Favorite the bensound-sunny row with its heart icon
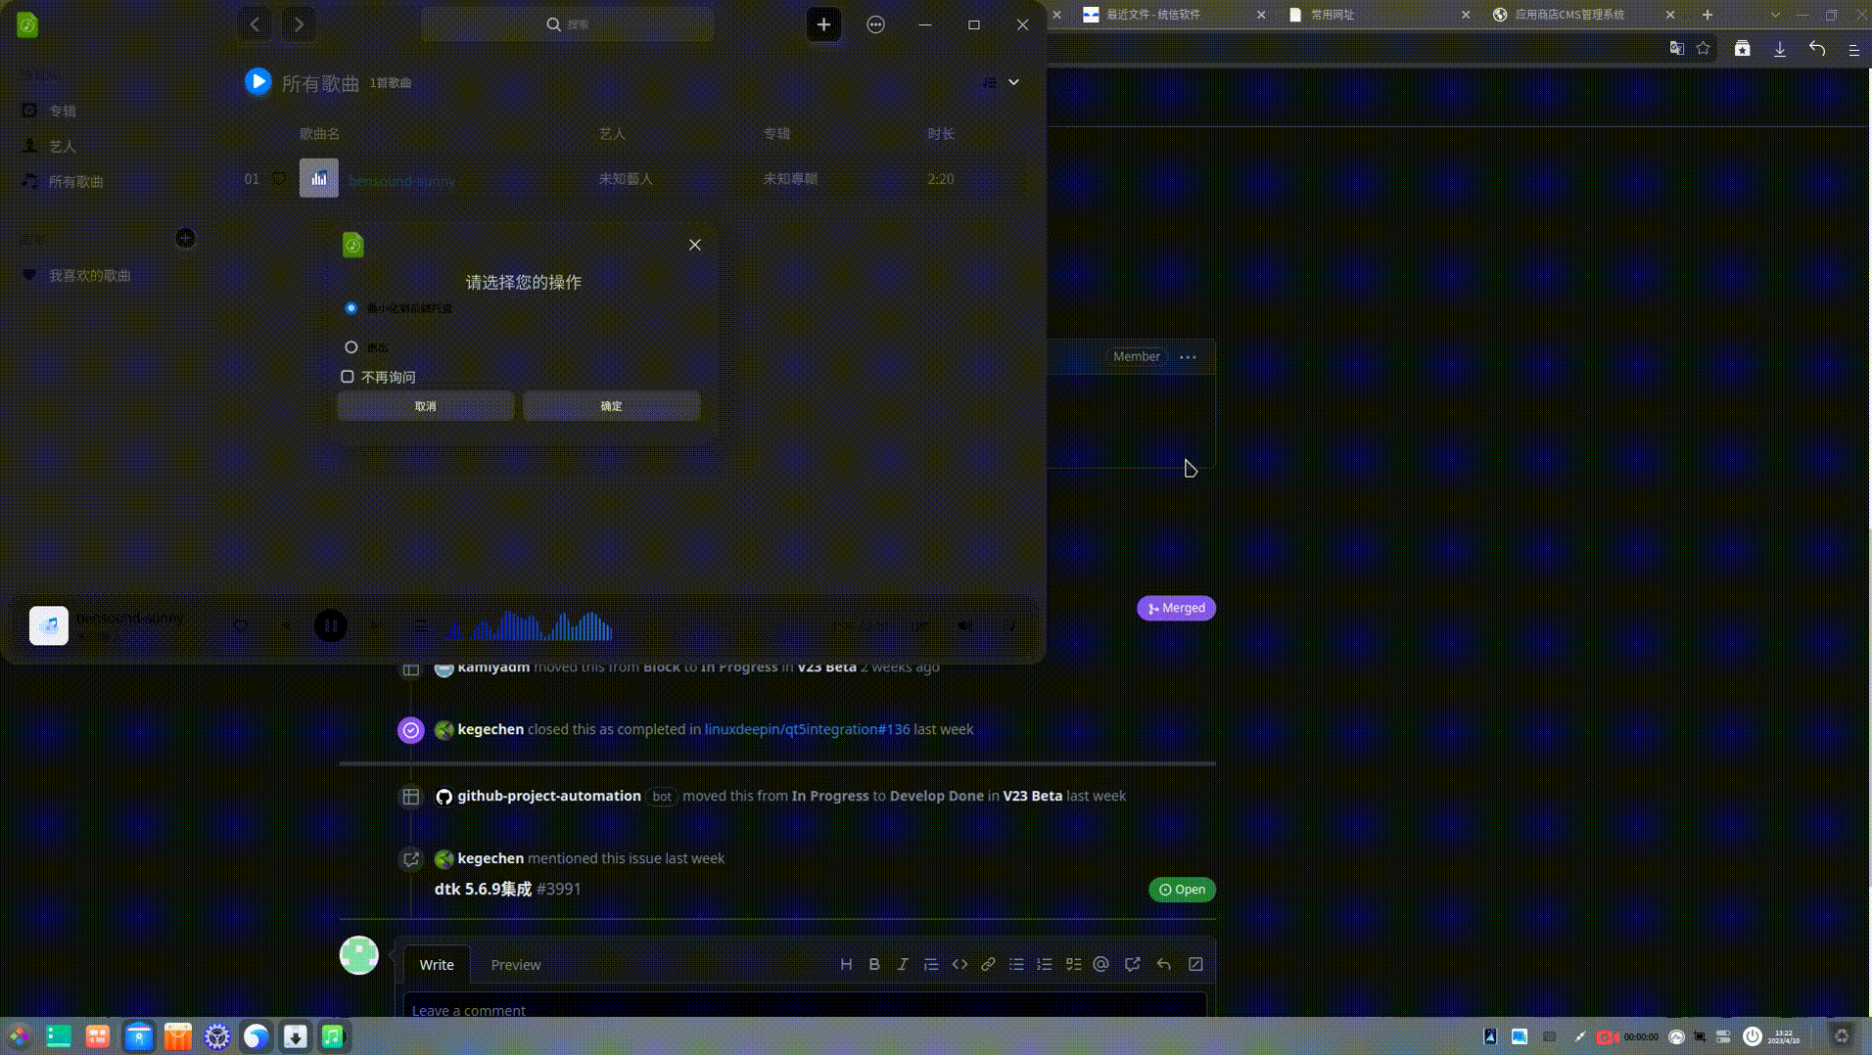Image resolution: width=1872 pixels, height=1055 pixels. (x=279, y=179)
